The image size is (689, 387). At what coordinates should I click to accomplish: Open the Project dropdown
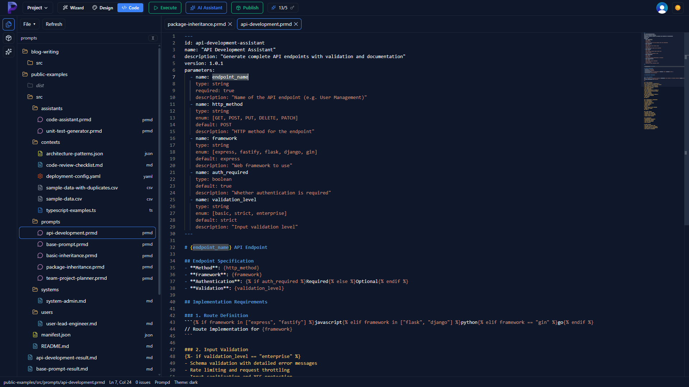pyautogui.click(x=37, y=8)
